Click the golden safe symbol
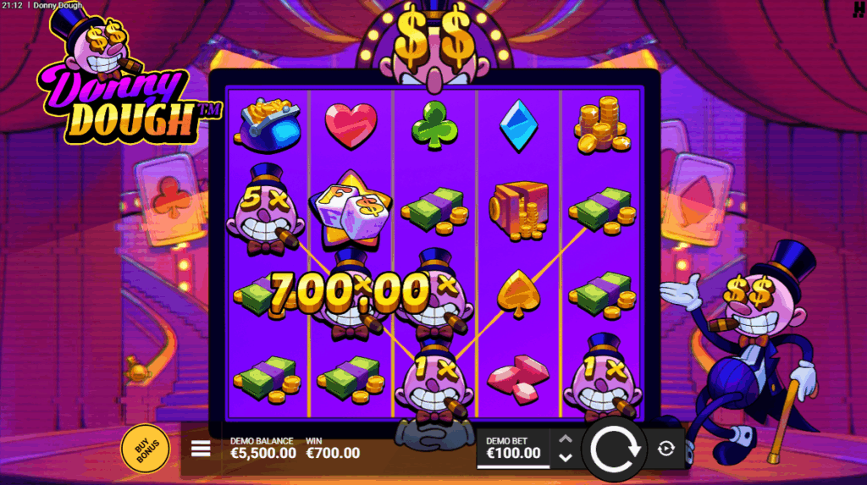This screenshot has height=485, width=867. (x=518, y=211)
